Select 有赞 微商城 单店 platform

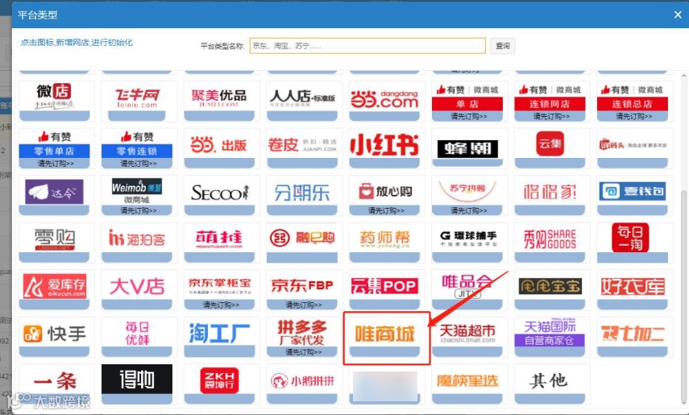467,101
